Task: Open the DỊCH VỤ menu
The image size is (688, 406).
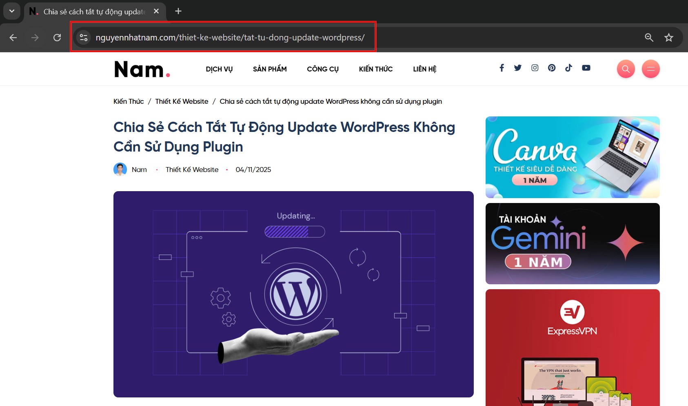Action: (x=219, y=69)
